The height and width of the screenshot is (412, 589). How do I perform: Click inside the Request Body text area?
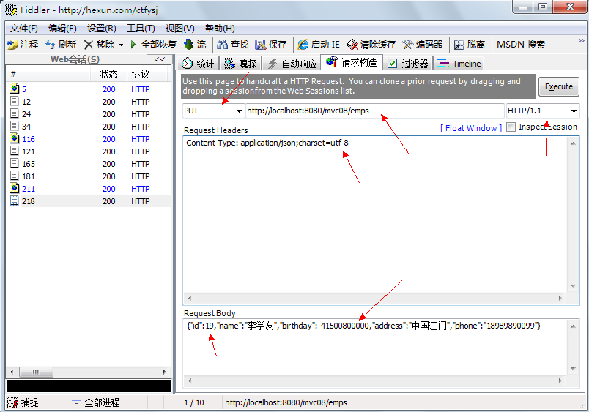point(375,347)
